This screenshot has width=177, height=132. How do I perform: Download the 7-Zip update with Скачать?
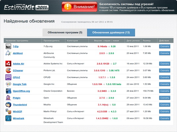coord(165,46)
